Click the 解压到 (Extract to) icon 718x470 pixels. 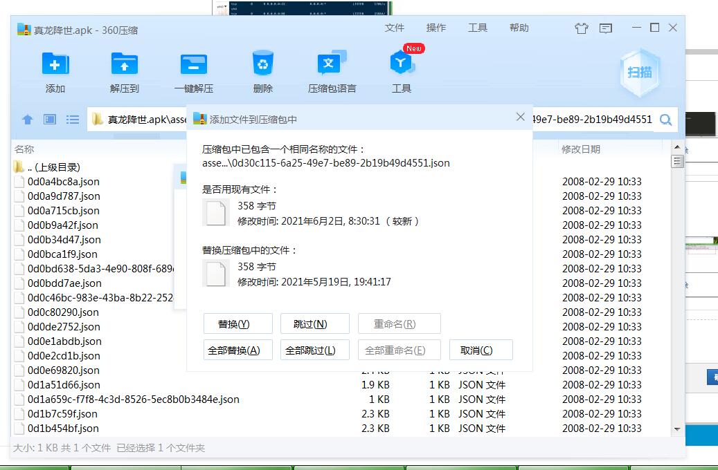coord(125,65)
